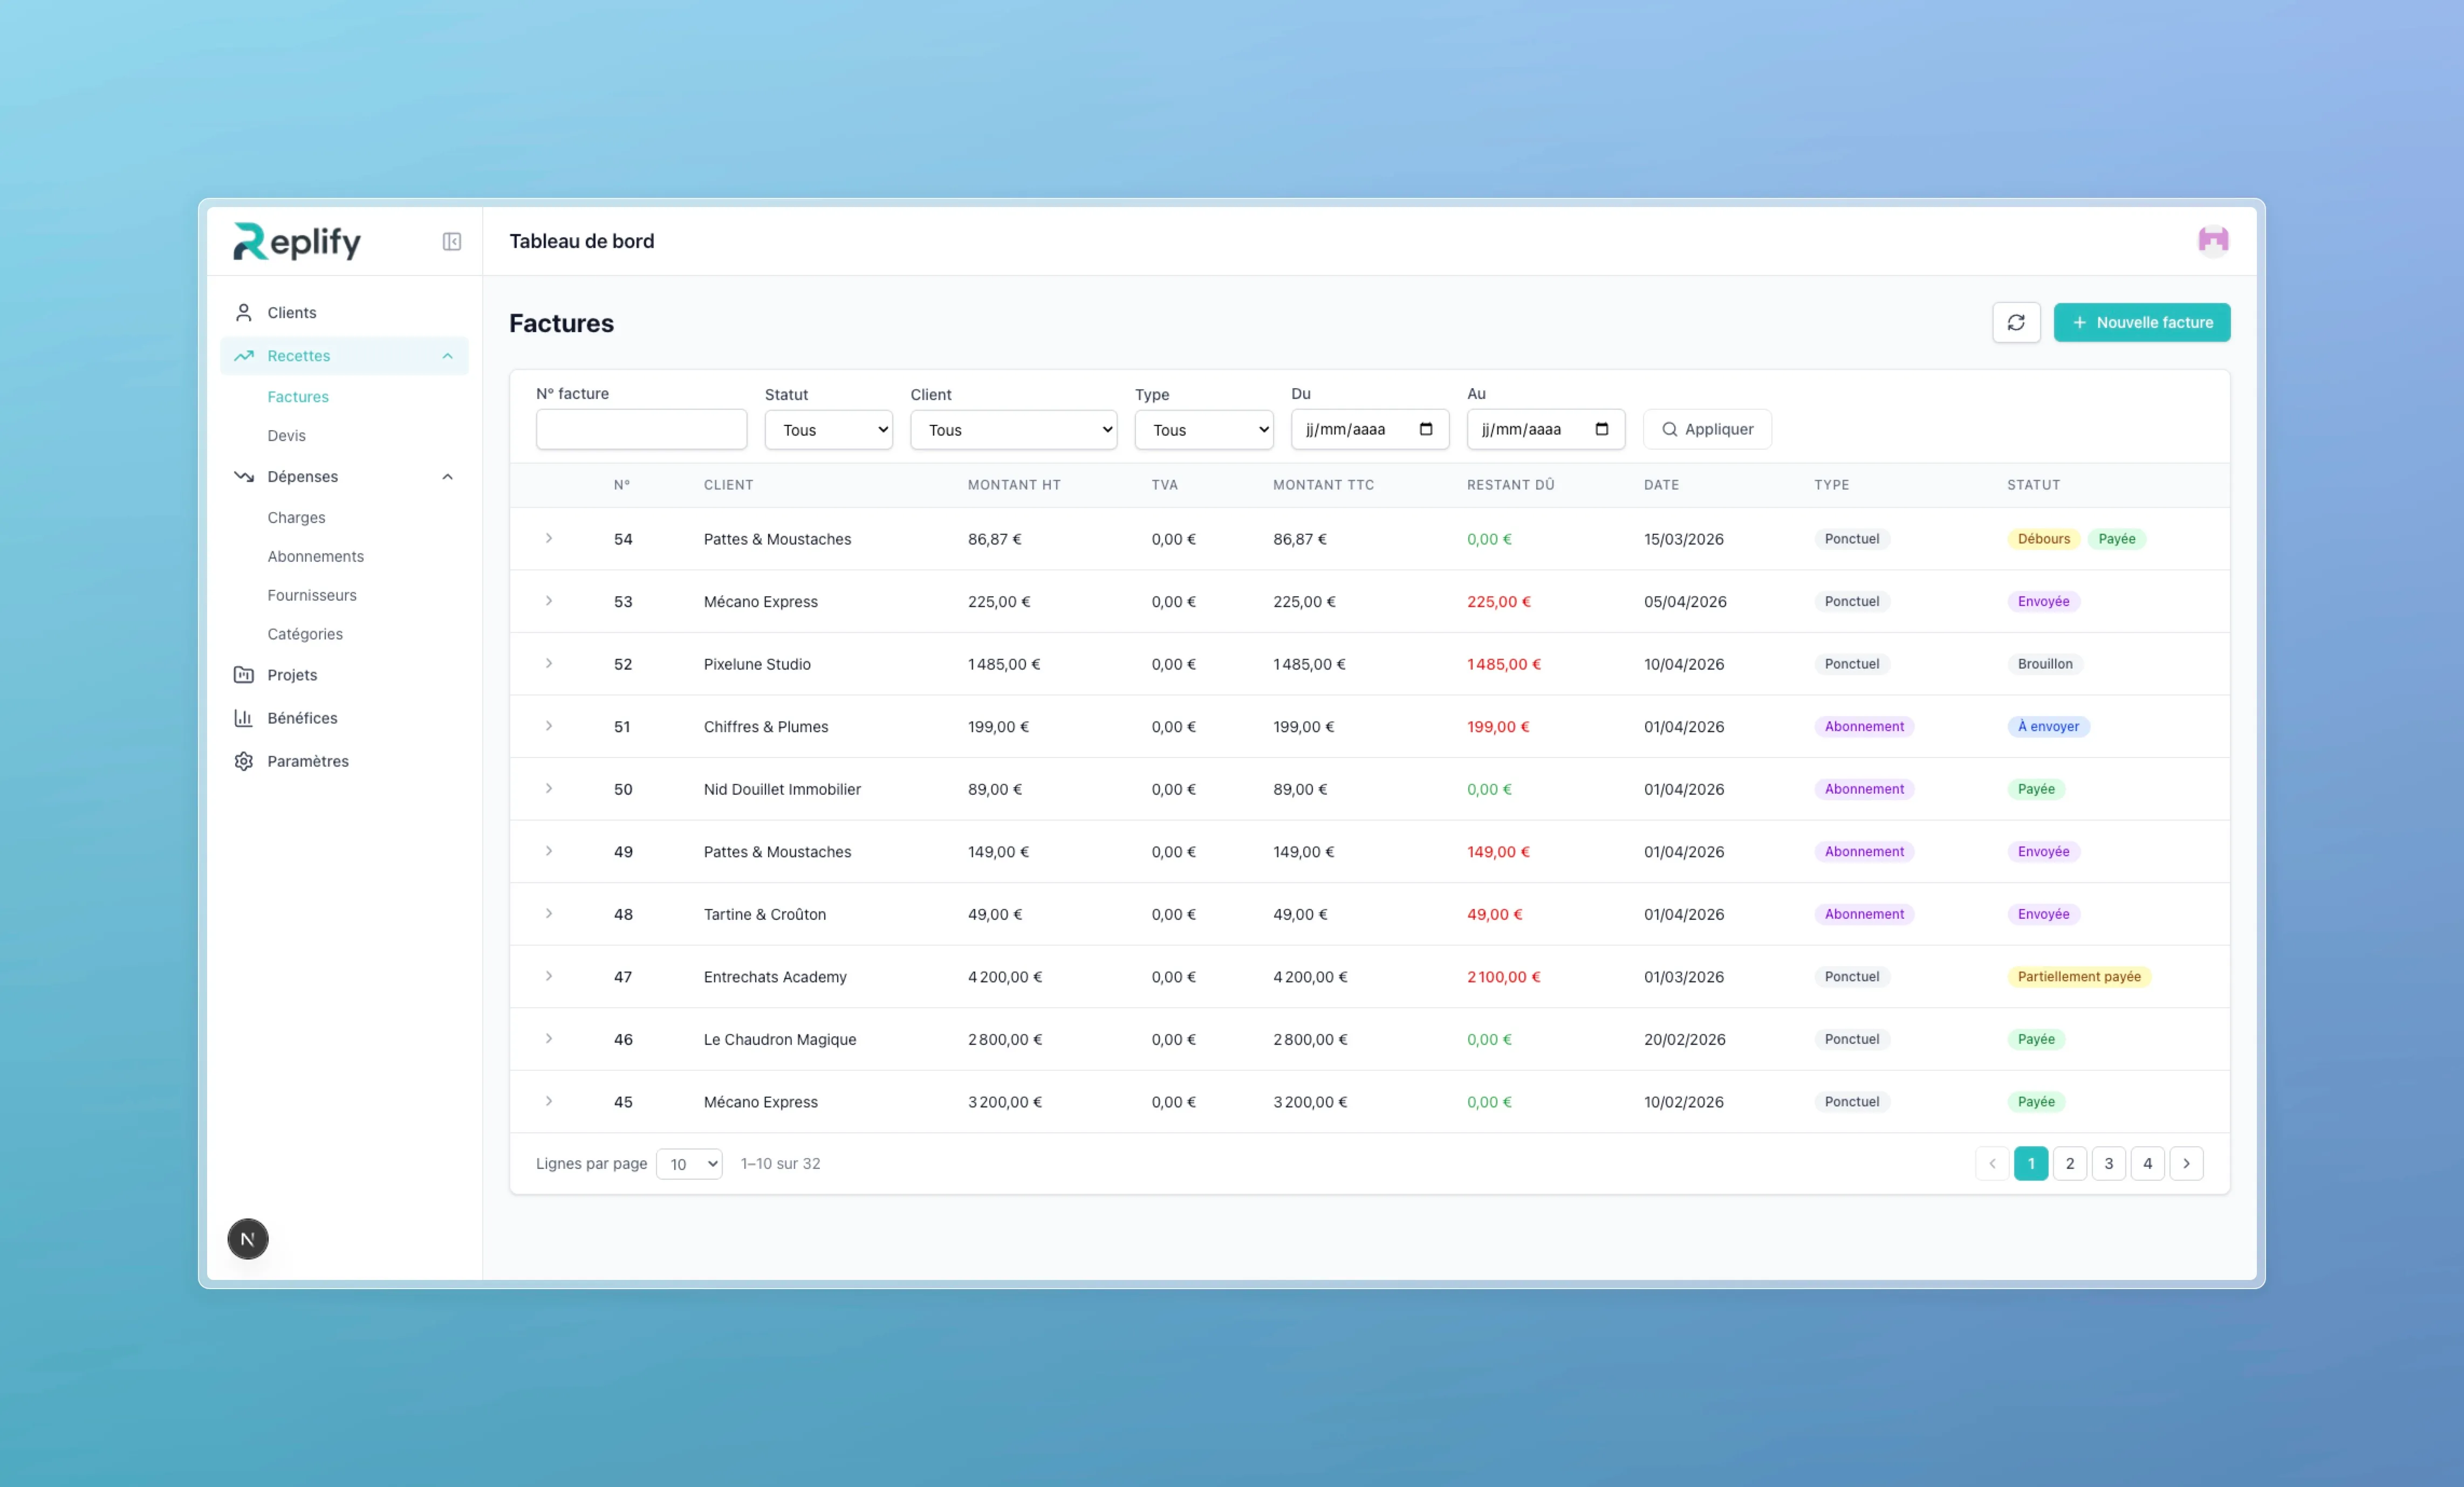Collapse the Dépenses section
This screenshot has height=1487, width=2464.
(447, 477)
